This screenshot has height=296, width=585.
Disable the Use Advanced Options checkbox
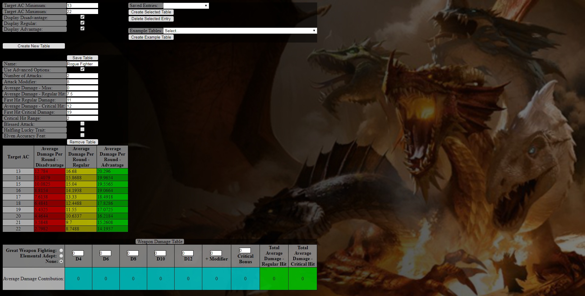point(82,69)
